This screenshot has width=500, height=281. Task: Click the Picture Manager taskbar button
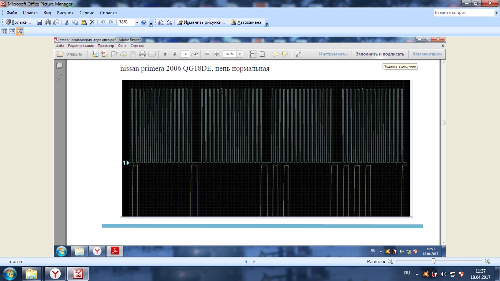tap(78, 274)
